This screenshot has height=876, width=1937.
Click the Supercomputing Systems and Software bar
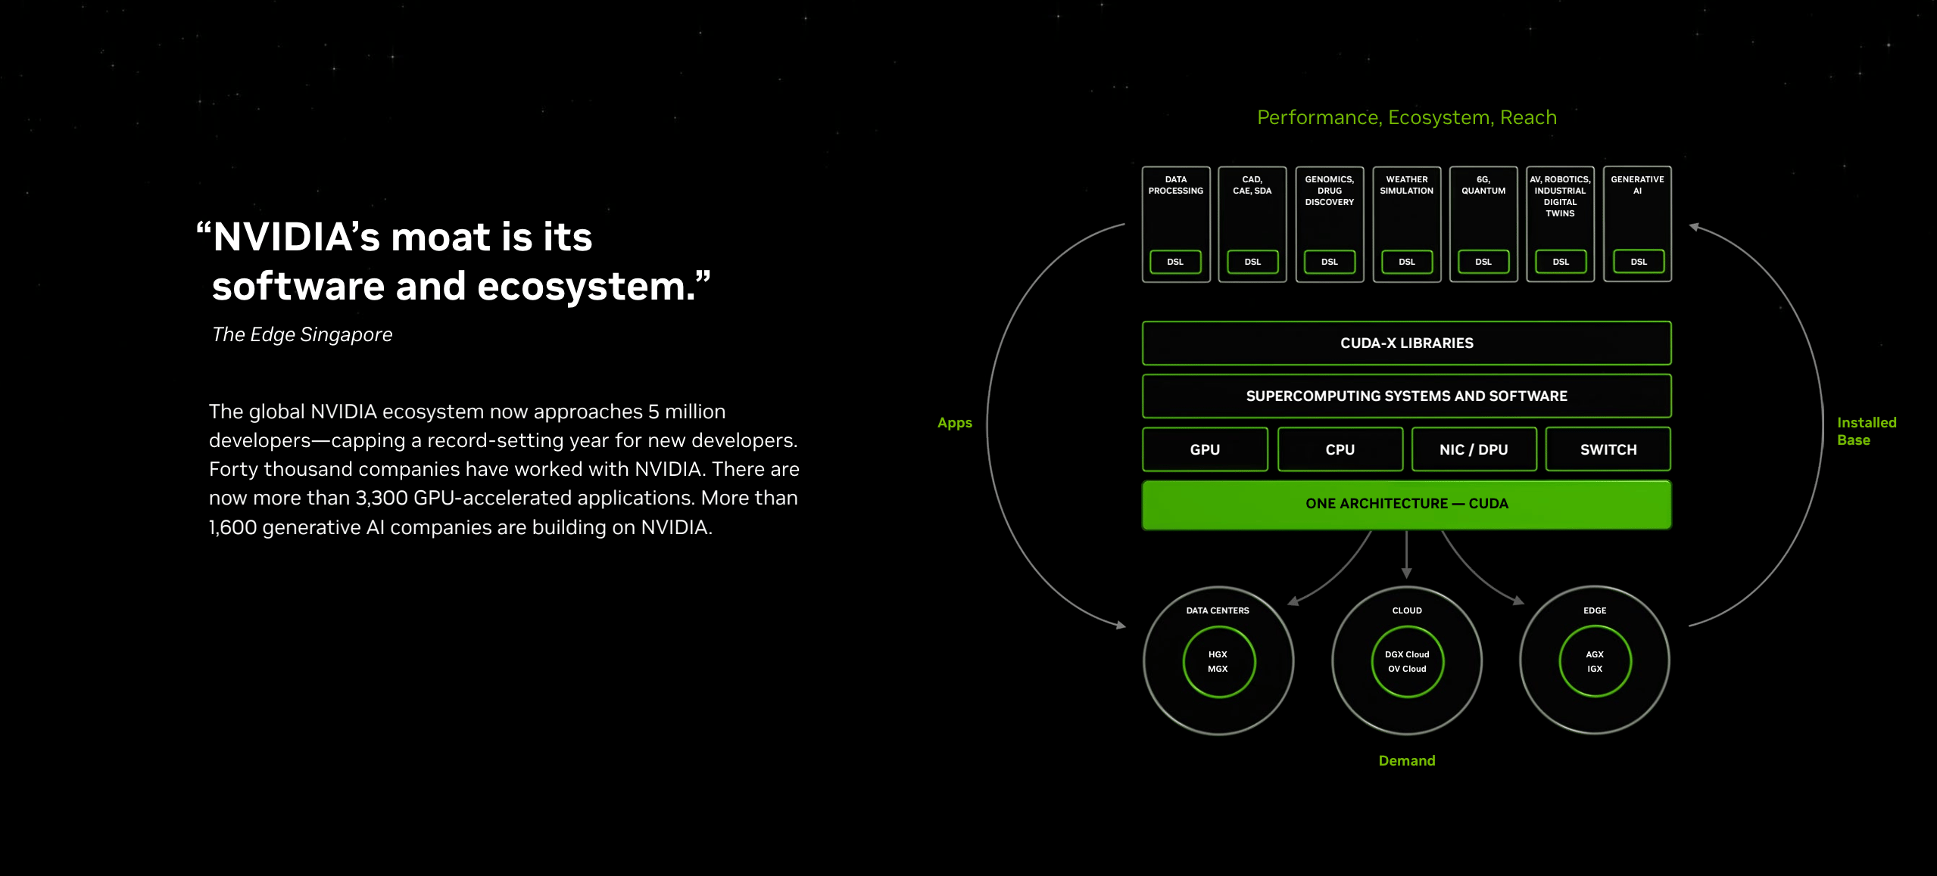pos(1406,396)
